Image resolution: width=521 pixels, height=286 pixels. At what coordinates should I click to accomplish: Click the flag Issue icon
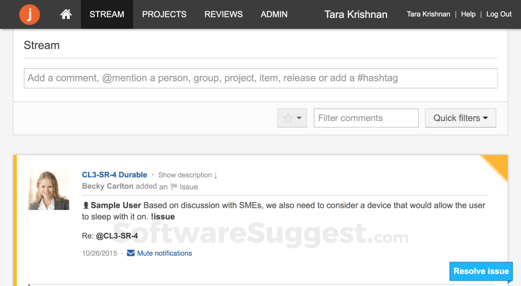pos(174,187)
